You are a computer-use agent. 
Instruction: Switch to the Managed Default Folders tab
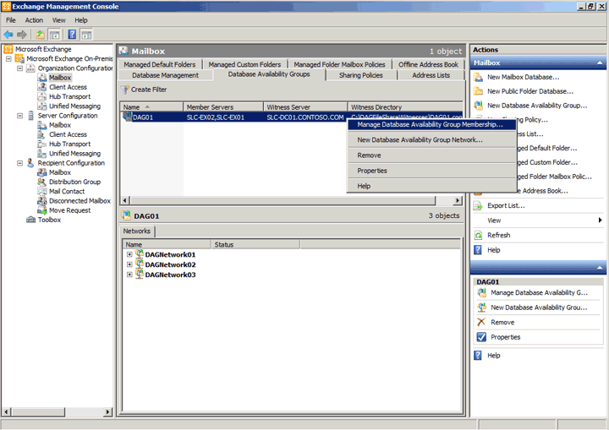(160, 64)
